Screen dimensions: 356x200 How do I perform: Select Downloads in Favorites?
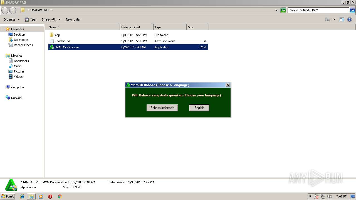(21, 40)
